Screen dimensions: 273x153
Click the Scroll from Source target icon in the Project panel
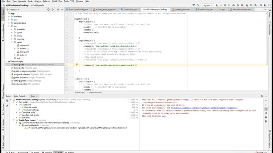(48, 9)
